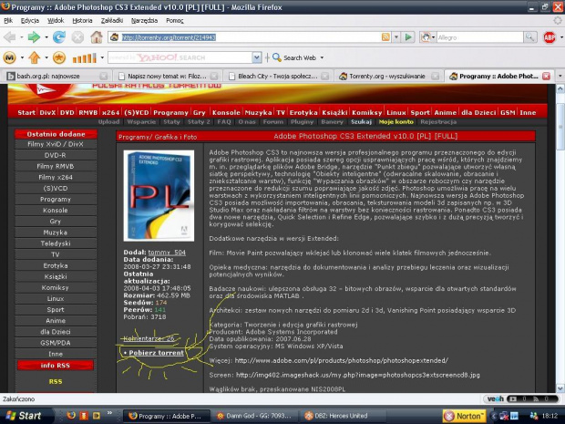Switch to Damn God - GG taskbar window

(x=254, y=416)
